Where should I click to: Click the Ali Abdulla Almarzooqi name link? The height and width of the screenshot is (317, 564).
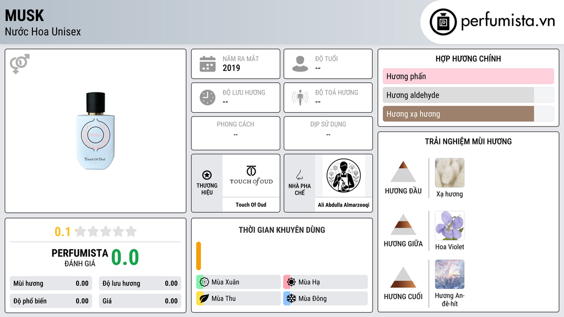point(344,205)
